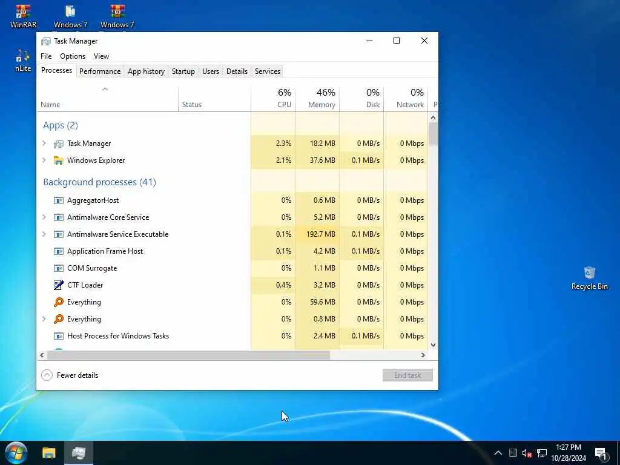Select the COM Surrogate process name
The height and width of the screenshot is (465, 620).
pyautogui.click(x=92, y=268)
